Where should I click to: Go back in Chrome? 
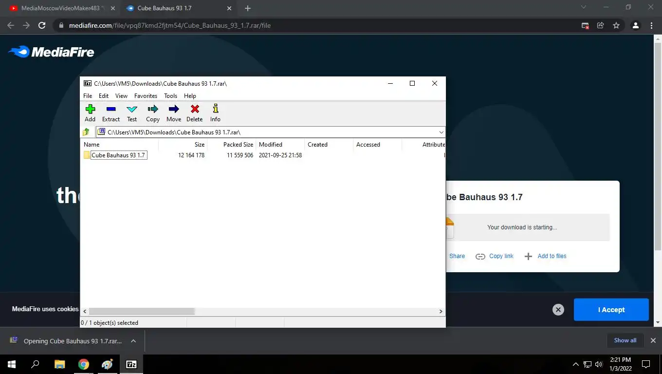11,25
